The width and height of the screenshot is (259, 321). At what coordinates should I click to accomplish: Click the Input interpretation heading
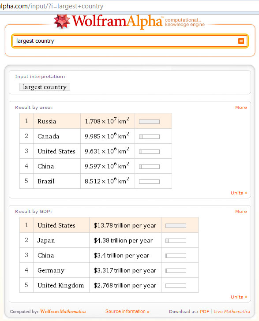click(x=40, y=77)
